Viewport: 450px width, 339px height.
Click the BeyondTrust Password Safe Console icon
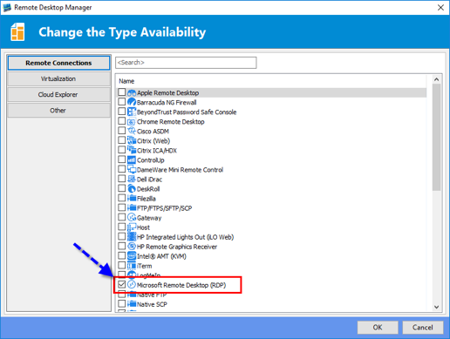click(x=132, y=112)
